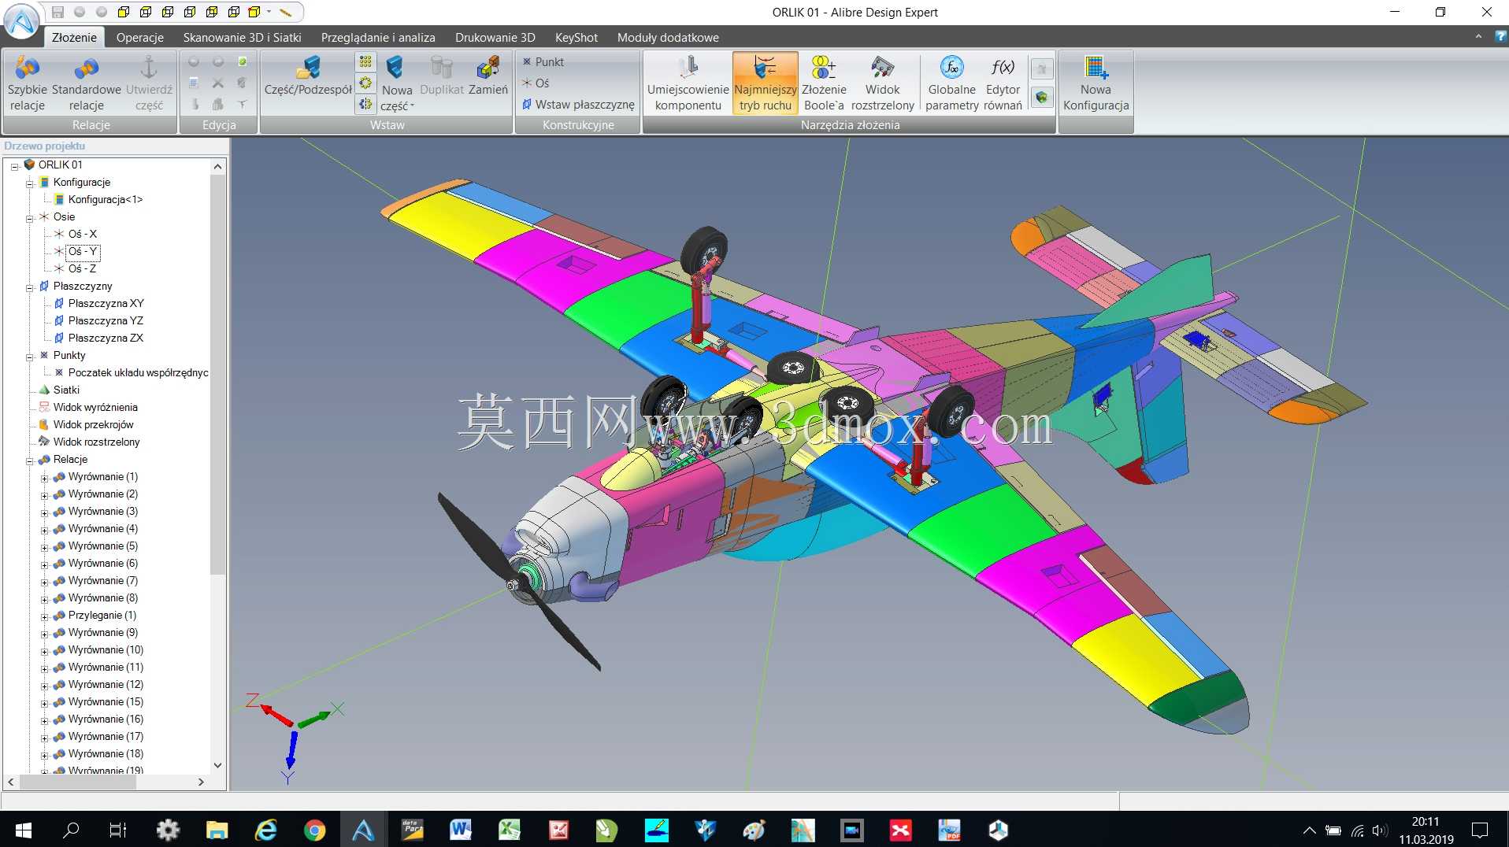Click the project tree scroll down arrow
Screen dimensions: 1509x847
218,765
